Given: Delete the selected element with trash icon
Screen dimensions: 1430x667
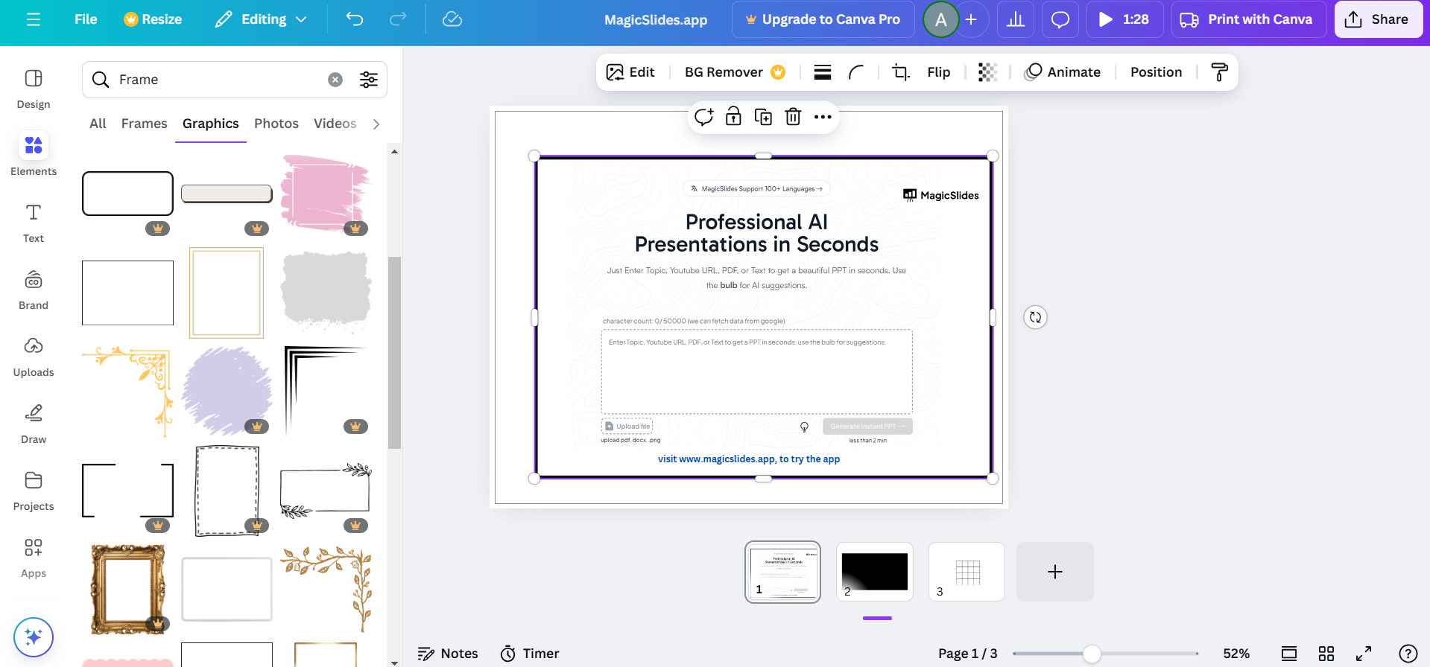Looking at the screenshot, I should tap(794, 117).
